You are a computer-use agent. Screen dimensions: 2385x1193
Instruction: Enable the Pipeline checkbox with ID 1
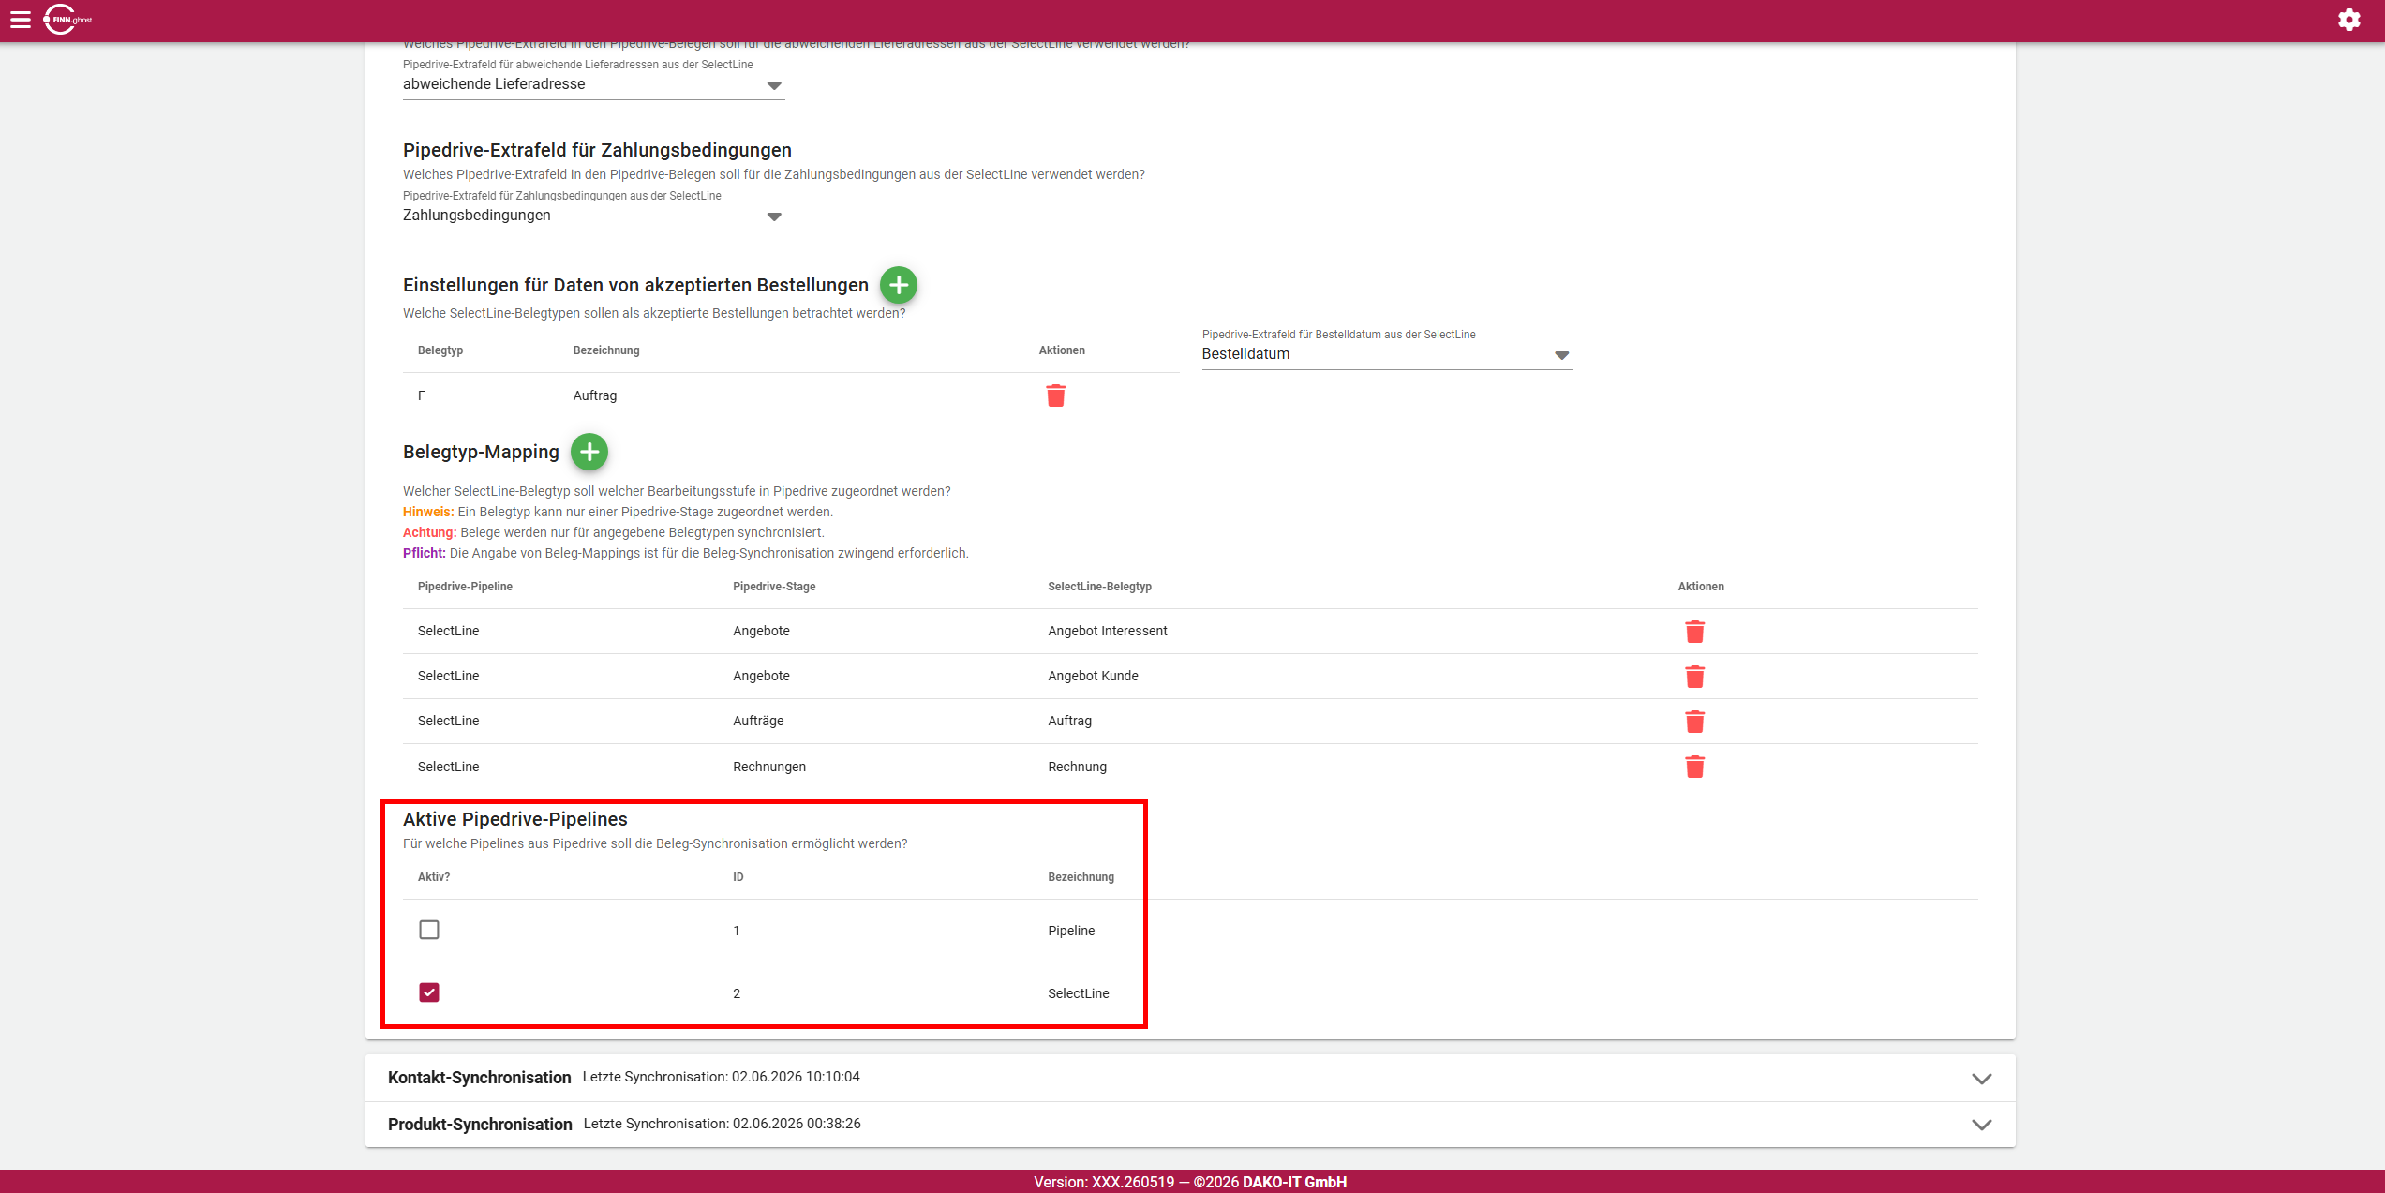point(429,930)
